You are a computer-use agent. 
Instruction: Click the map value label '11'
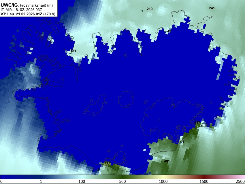[x=113, y=46]
